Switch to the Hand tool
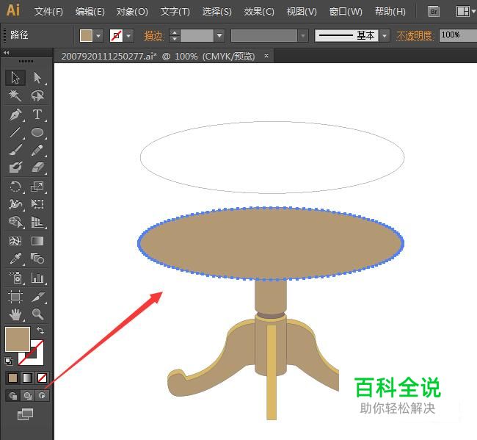This screenshot has width=477, height=440. click(15, 314)
